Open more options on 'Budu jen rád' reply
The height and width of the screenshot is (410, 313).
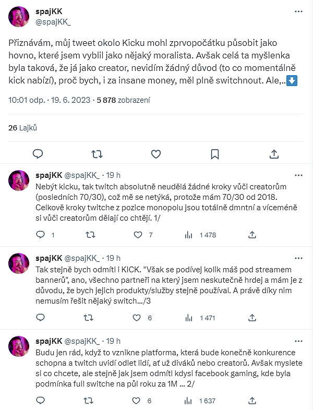click(x=297, y=340)
